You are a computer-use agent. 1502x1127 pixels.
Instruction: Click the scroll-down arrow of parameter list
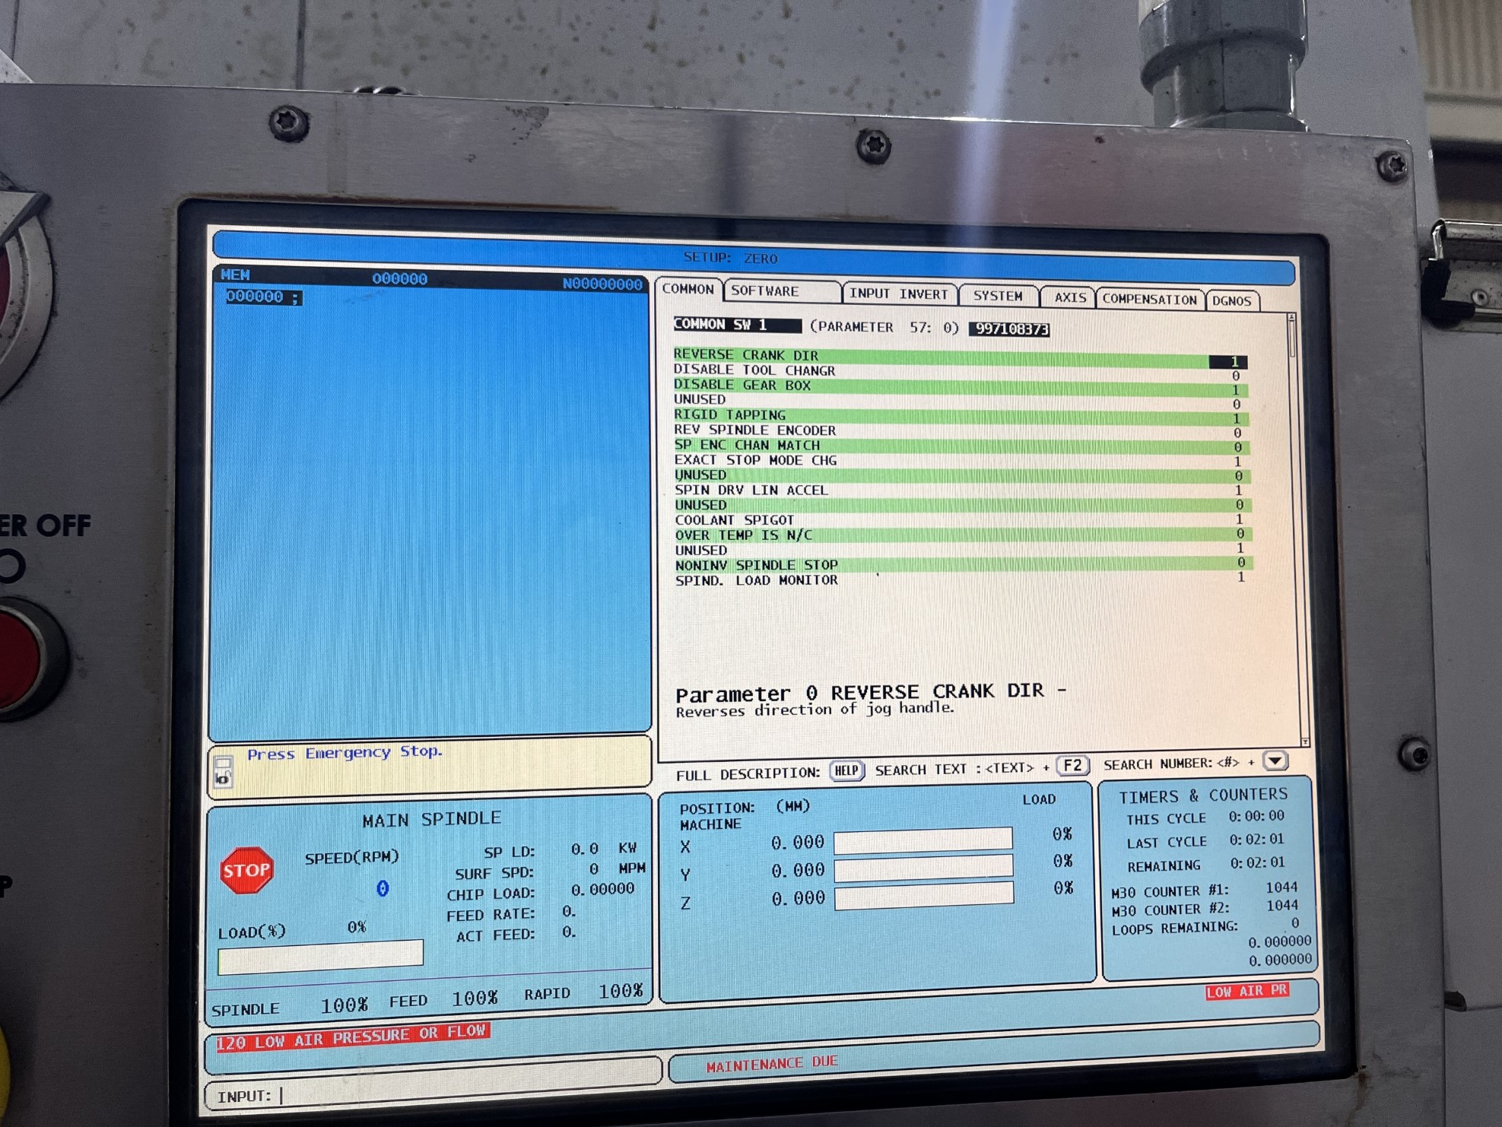pyautogui.click(x=1305, y=741)
